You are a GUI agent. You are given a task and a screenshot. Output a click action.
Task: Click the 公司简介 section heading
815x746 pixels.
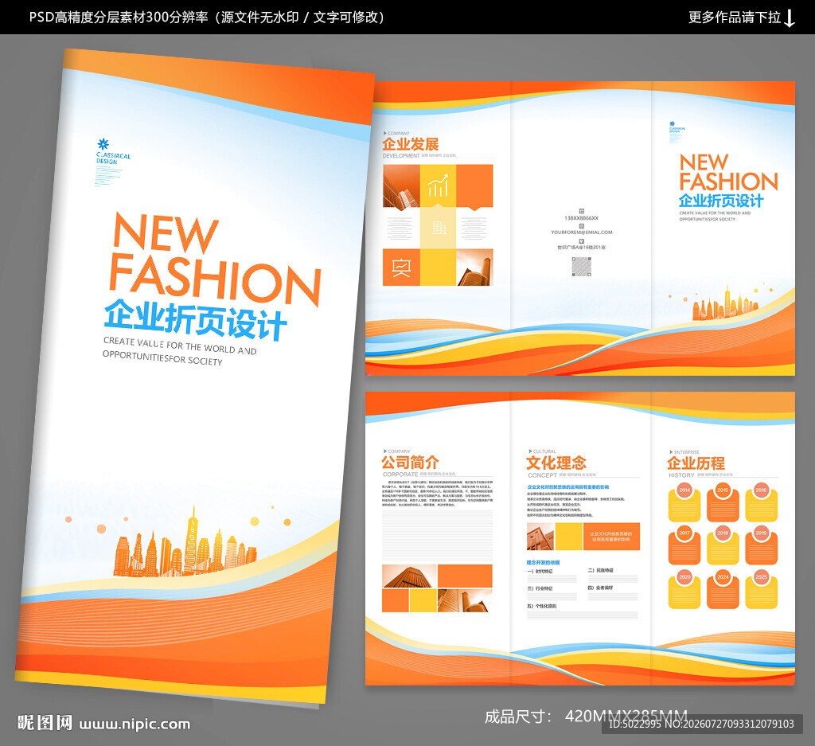click(411, 462)
